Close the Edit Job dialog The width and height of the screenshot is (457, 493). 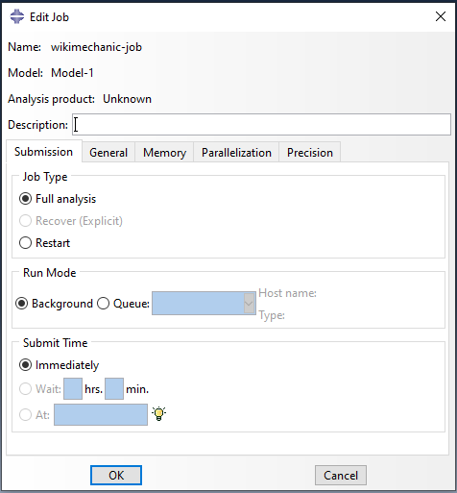point(441,16)
